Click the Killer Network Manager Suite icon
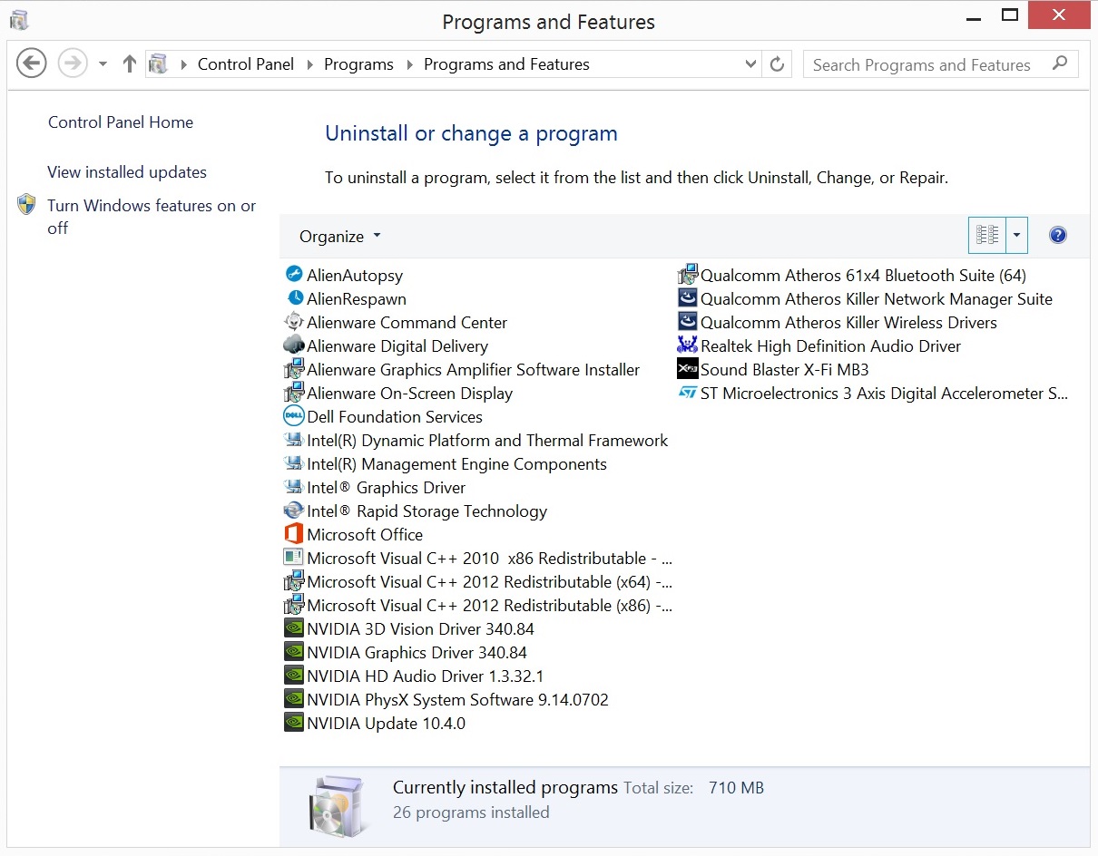Screen dimensions: 1098x856 coord(687,298)
